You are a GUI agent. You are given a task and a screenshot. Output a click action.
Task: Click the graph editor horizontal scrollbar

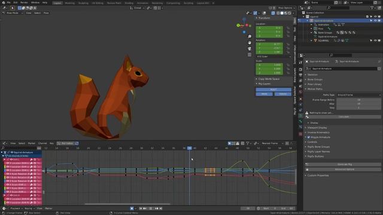[127, 204]
